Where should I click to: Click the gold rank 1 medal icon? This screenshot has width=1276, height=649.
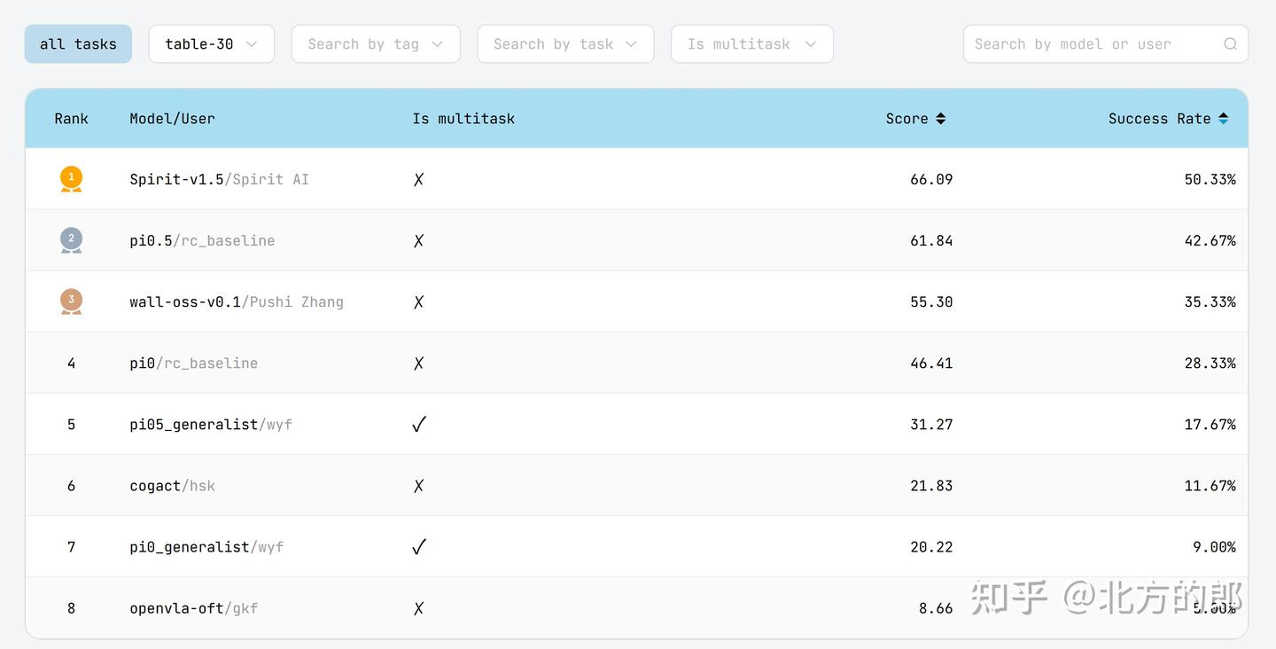point(71,179)
